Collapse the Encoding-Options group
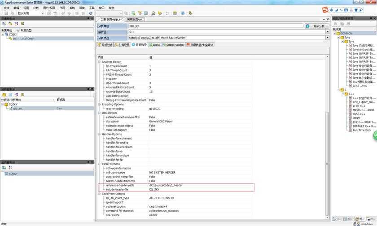 click(99, 104)
